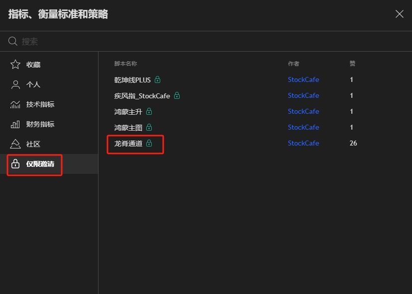Open the 技术指标 category tab
Image resolution: width=412 pixels, height=294 pixels.
[x=49, y=104]
